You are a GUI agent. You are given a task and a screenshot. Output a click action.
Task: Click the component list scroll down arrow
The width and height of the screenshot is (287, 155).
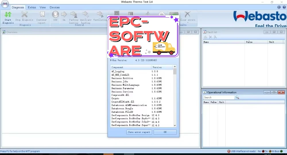174,125
